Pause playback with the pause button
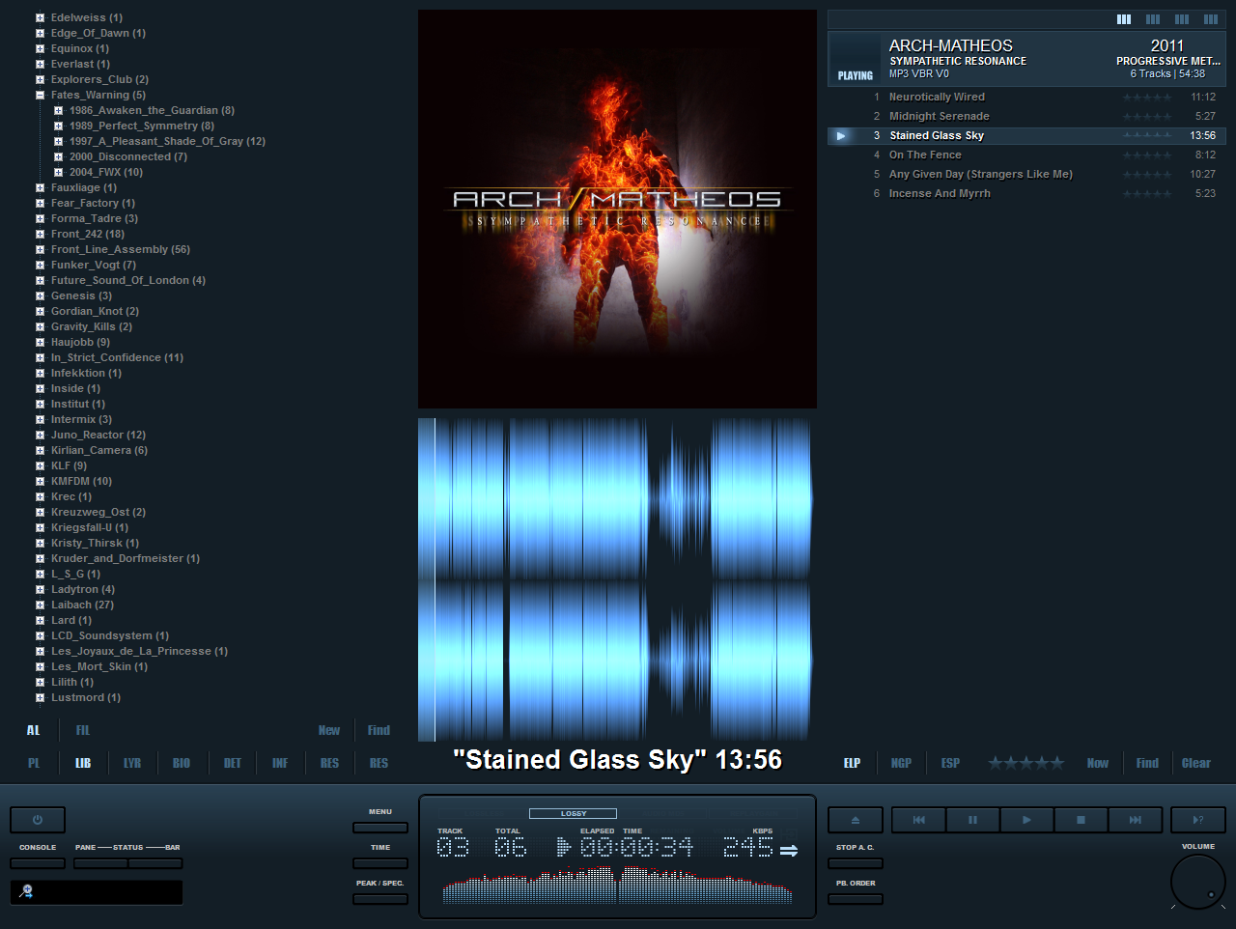Screen dimensions: 1236x929 point(972,820)
